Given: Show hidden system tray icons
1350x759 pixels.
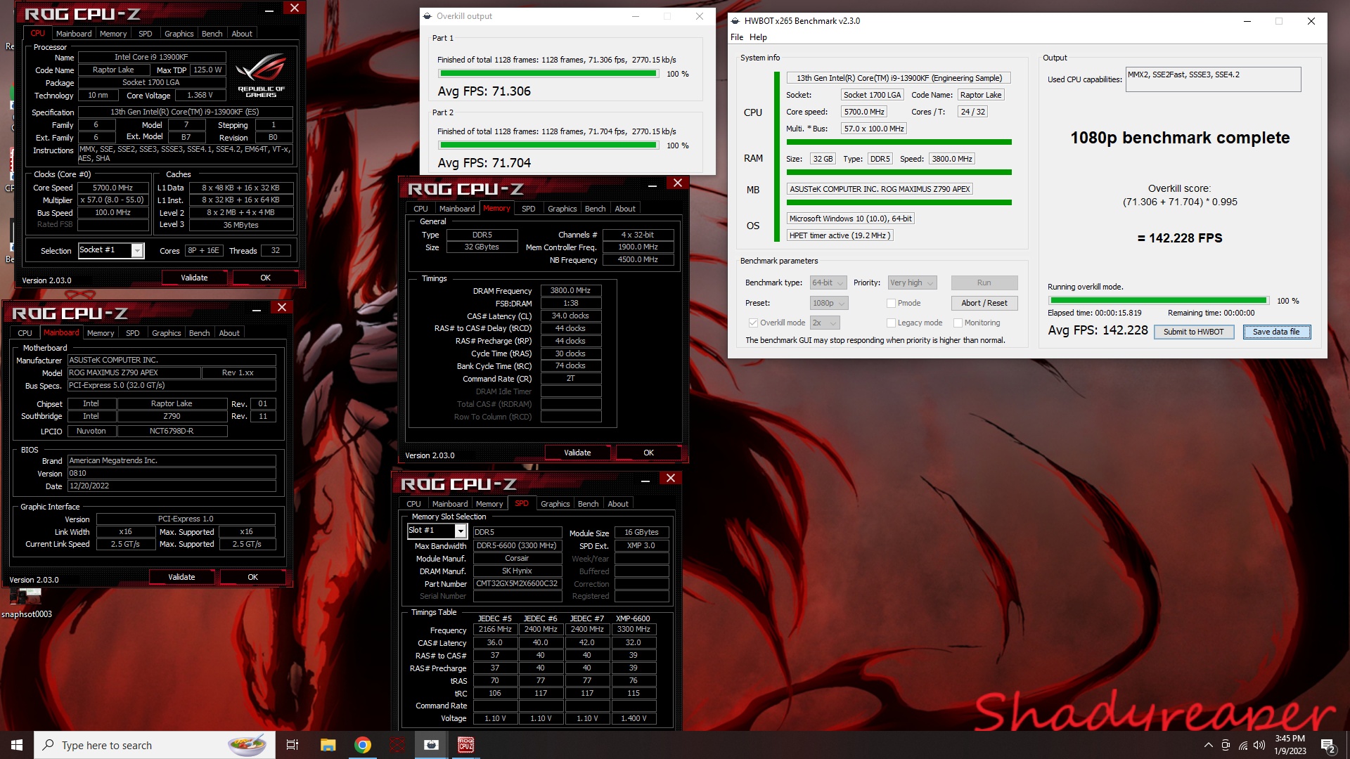Looking at the screenshot, I should pos(1208,745).
